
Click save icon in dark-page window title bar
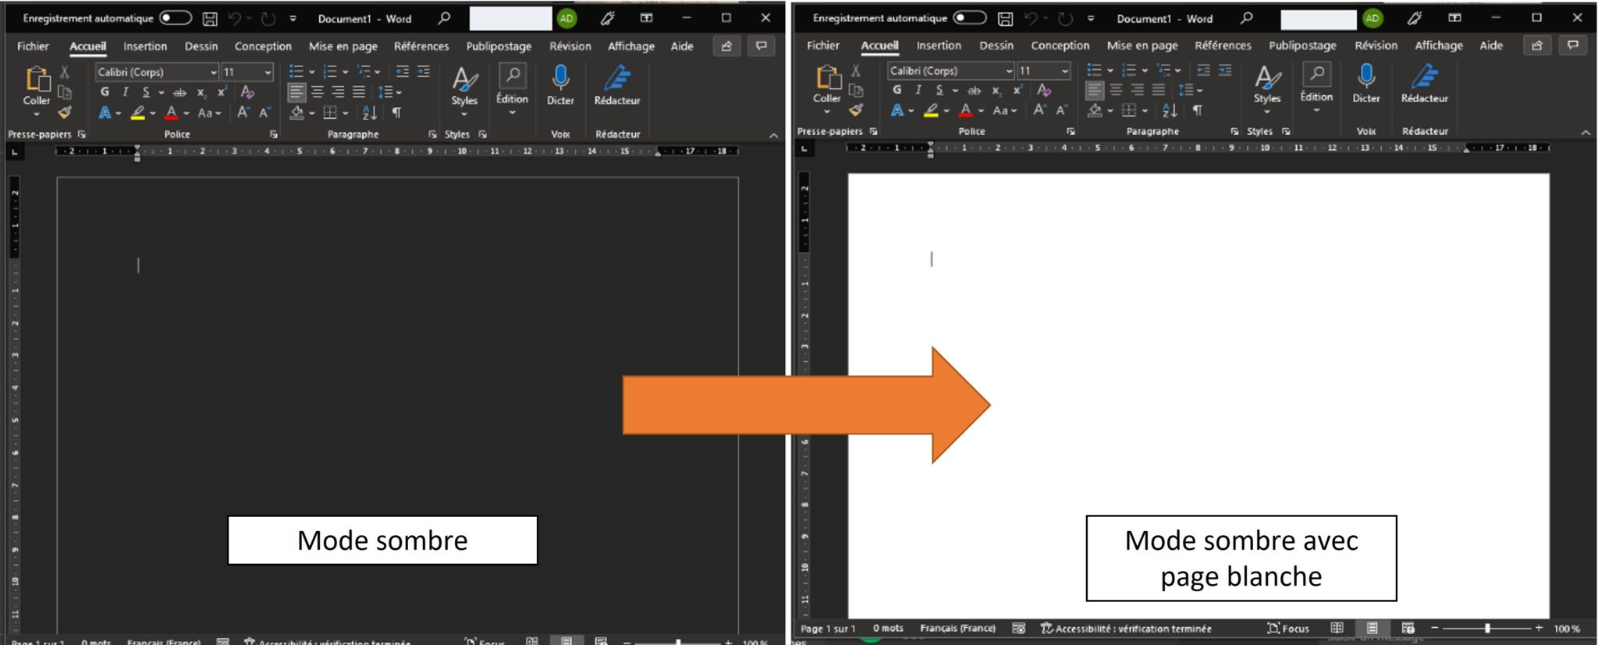pyautogui.click(x=210, y=19)
